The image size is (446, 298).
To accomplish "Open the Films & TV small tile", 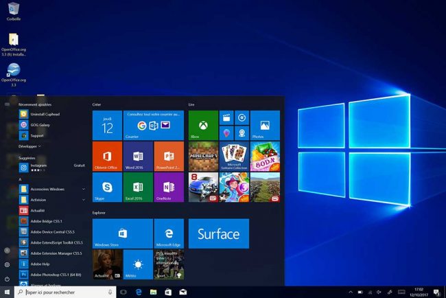I will pyautogui.click(x=226, y=117).
